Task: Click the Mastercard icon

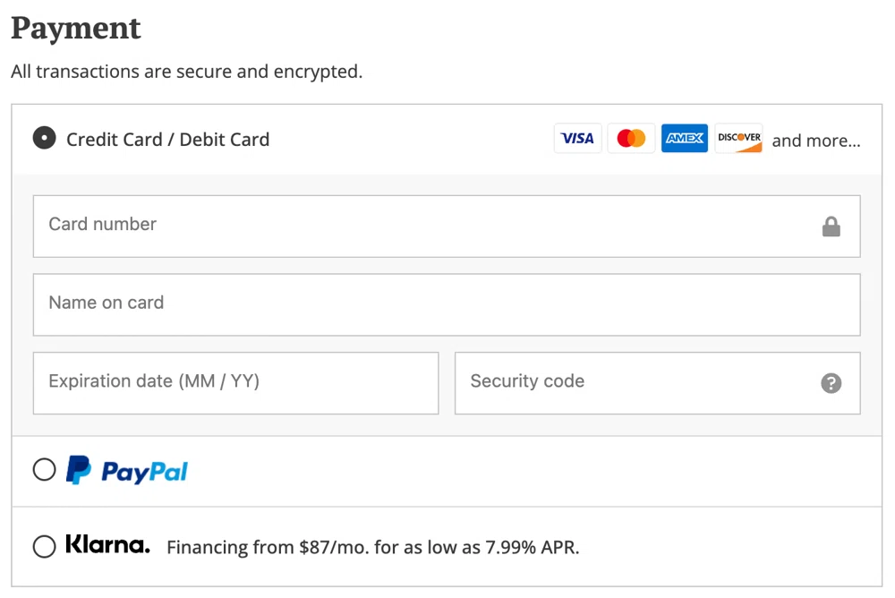Action: coord(631,138)
